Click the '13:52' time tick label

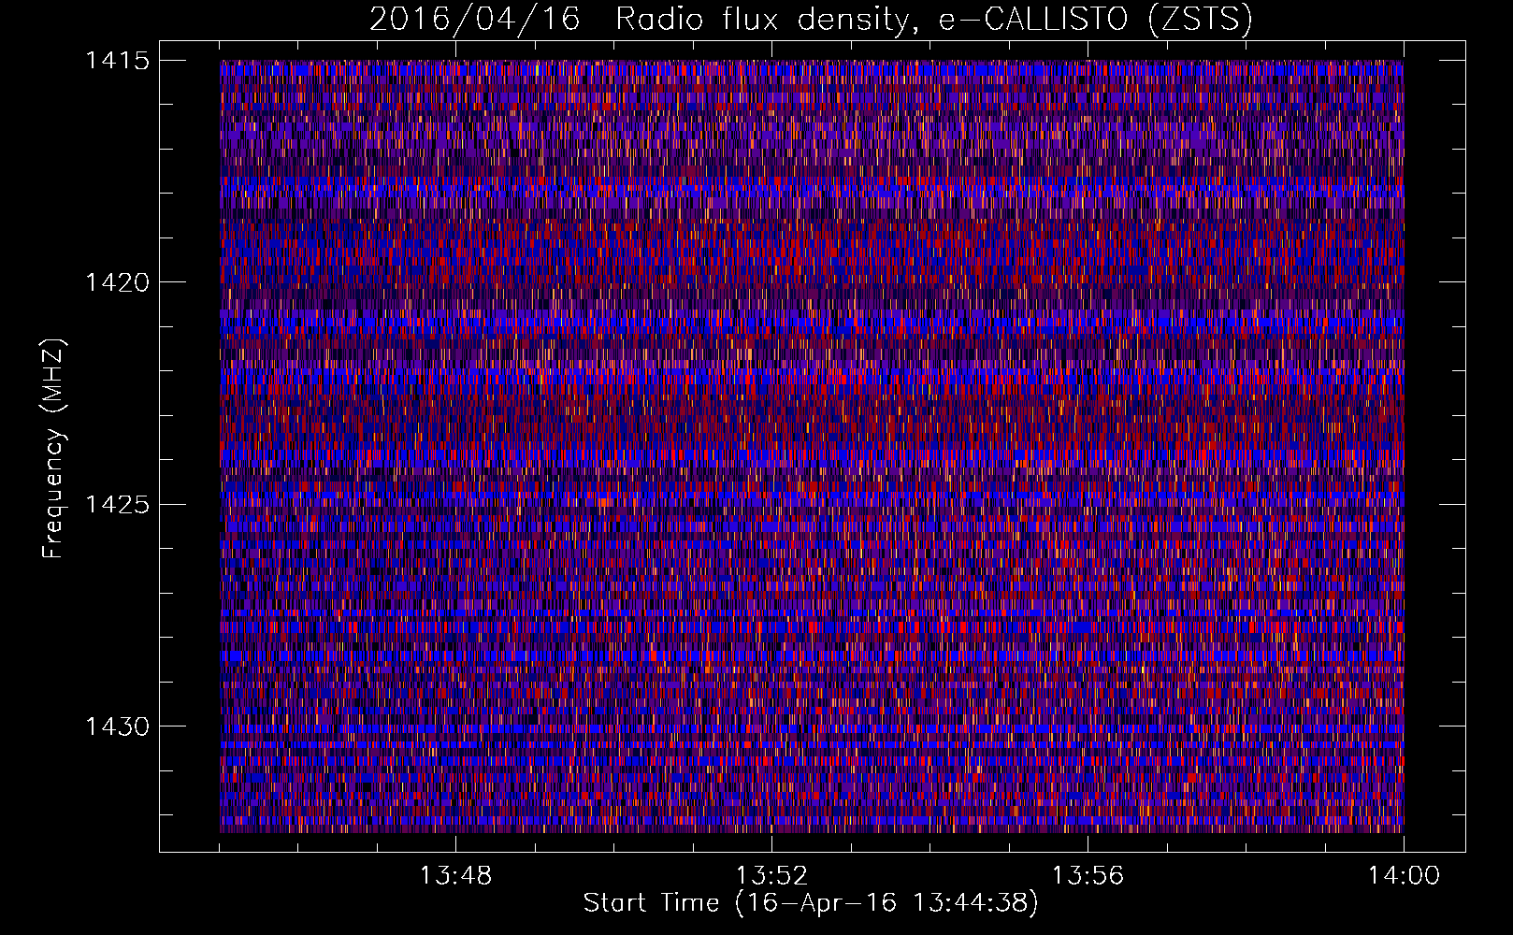click(x=771, y=876)
